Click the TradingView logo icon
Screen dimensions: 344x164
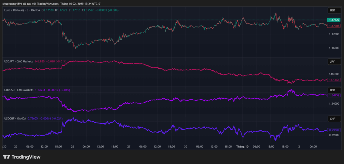pos(6,157)
